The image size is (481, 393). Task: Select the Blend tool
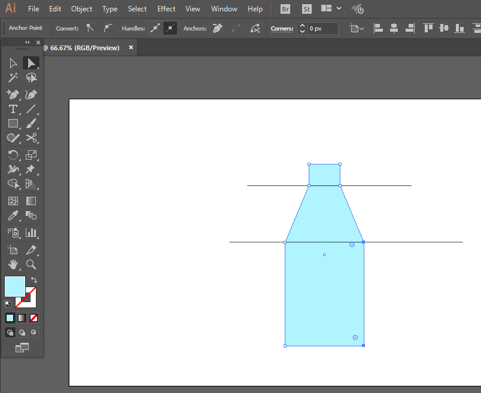(x=31, y=216)
